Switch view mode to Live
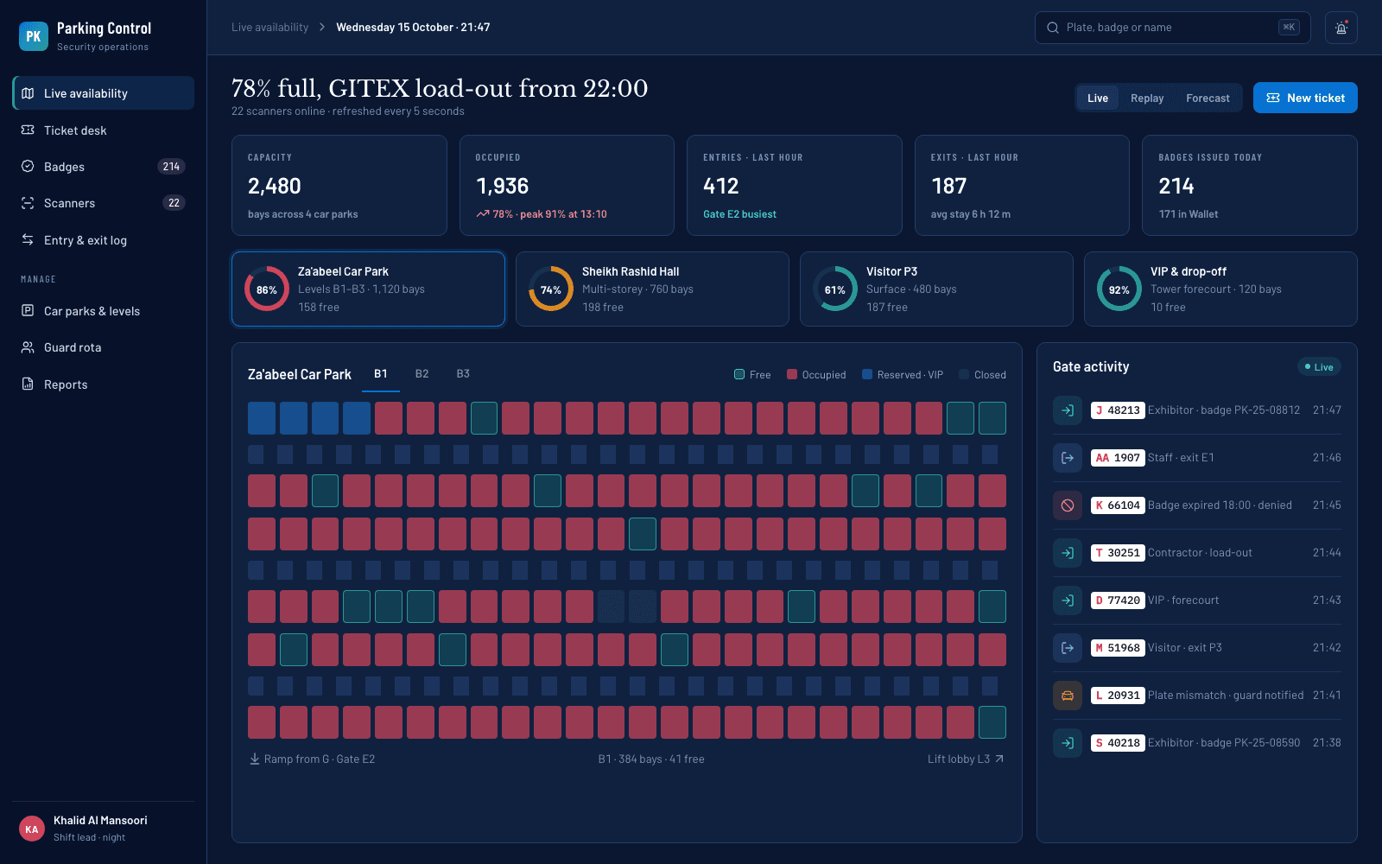 [1098, 98]
